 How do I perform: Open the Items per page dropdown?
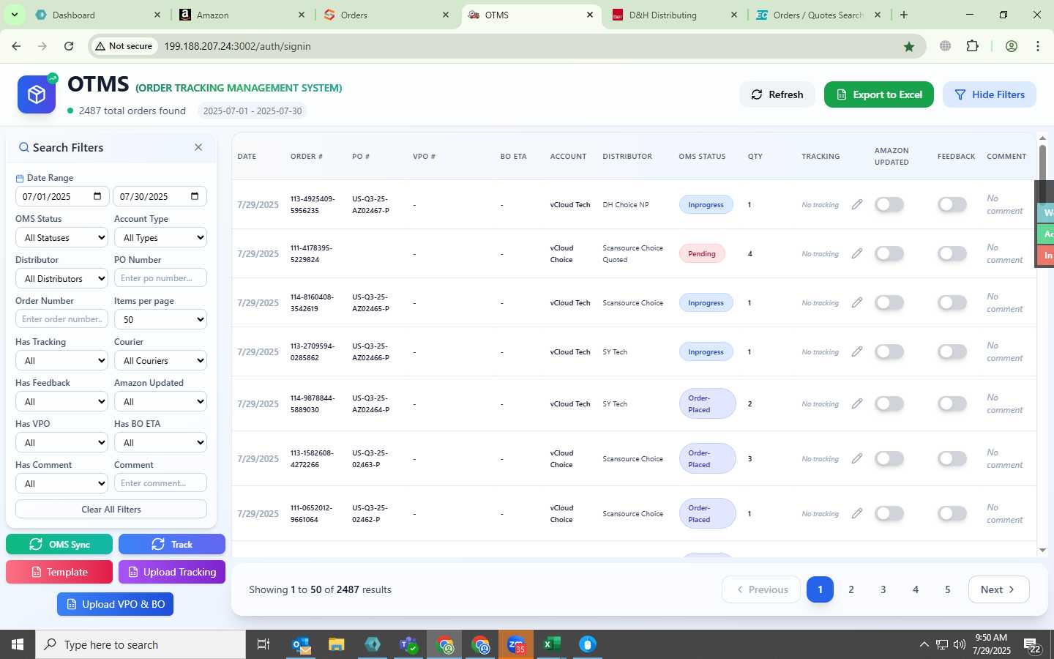[x=160, y=319]
